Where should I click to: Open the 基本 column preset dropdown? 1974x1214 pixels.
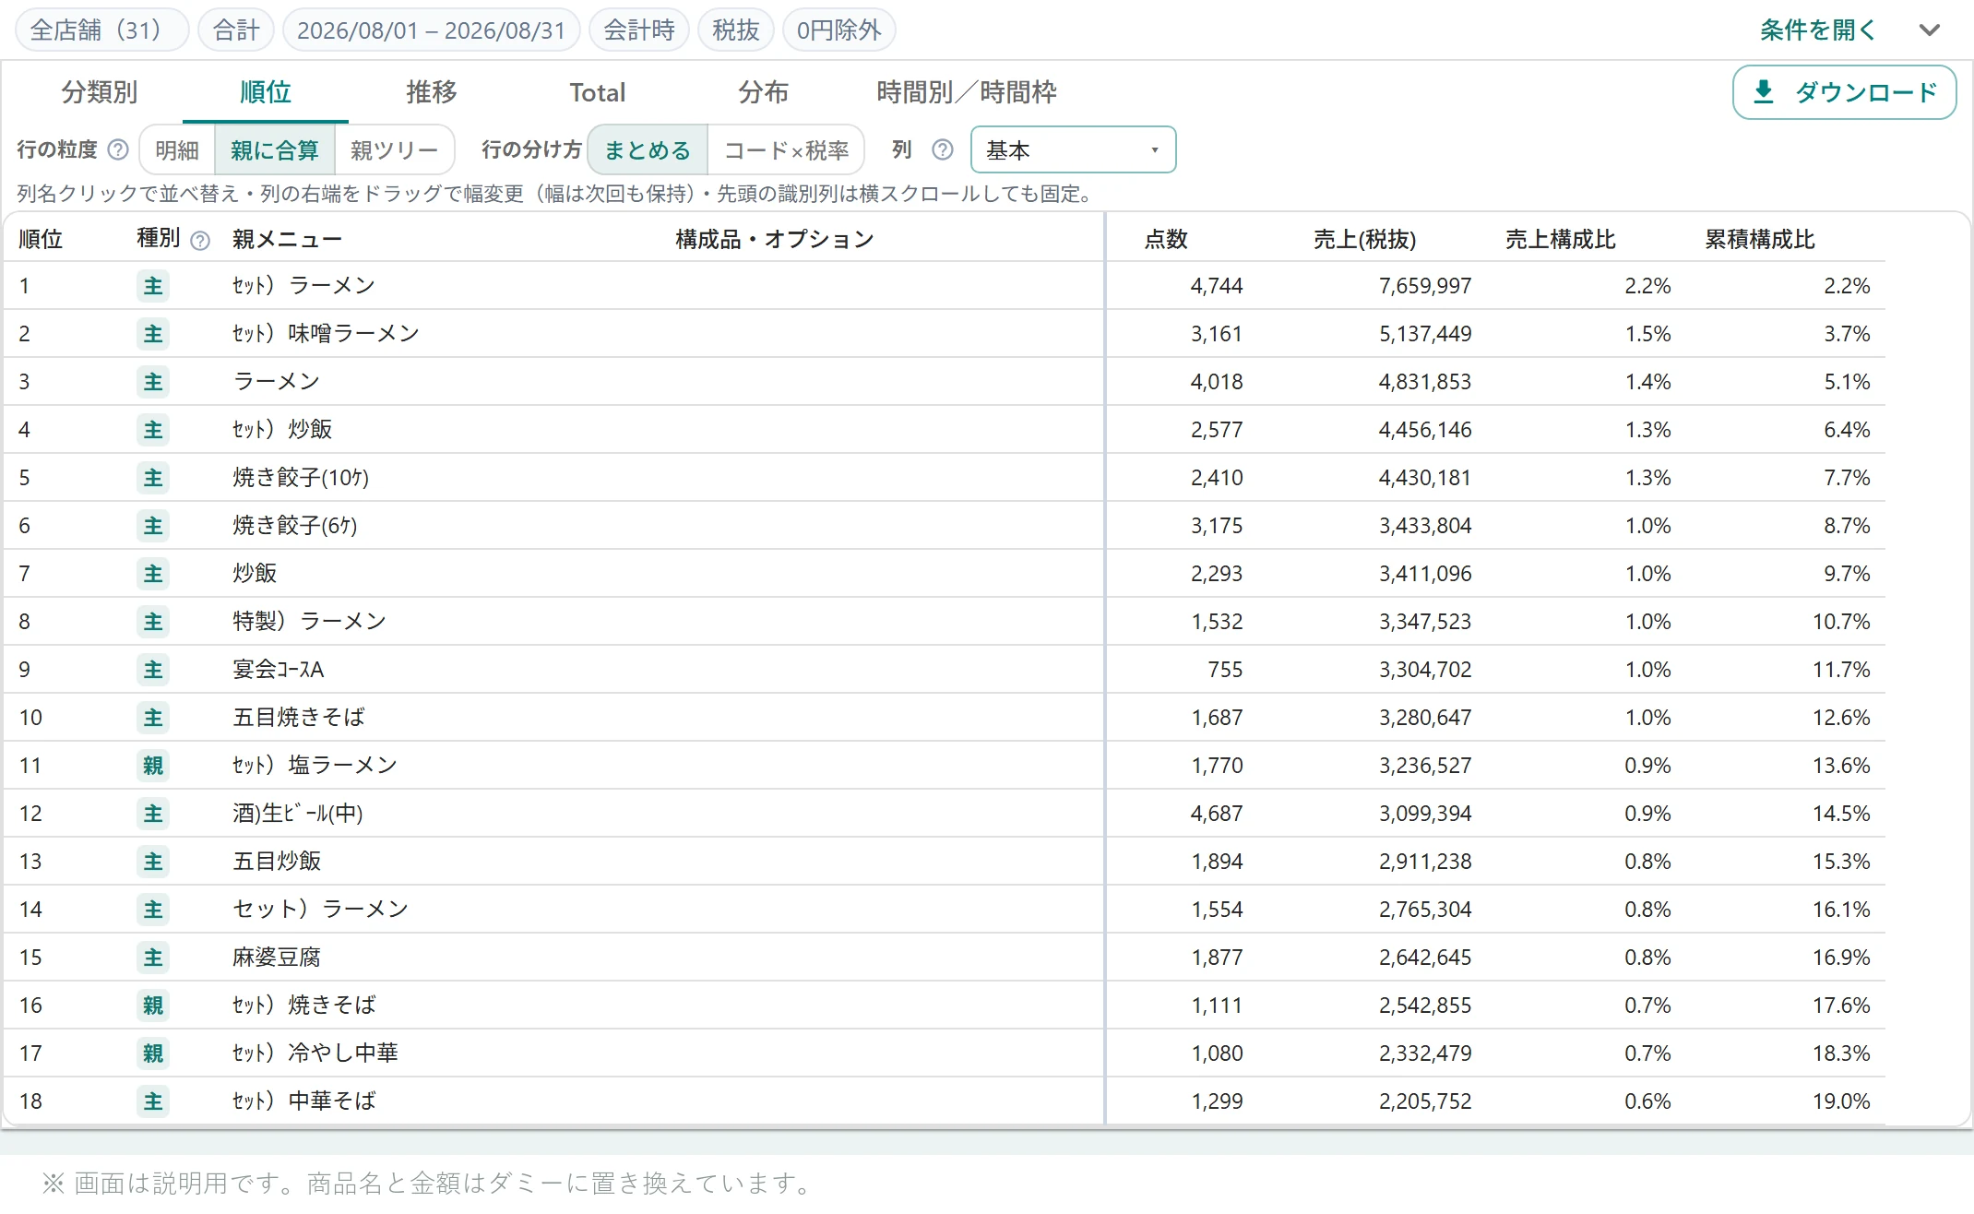coord(1073,149)
